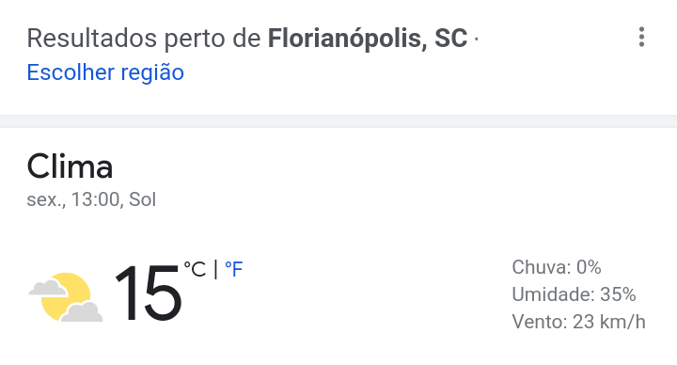Click the yellow sun in weather icon
Viewport: 677px width, 365px height.
click(x=65, y=296)
